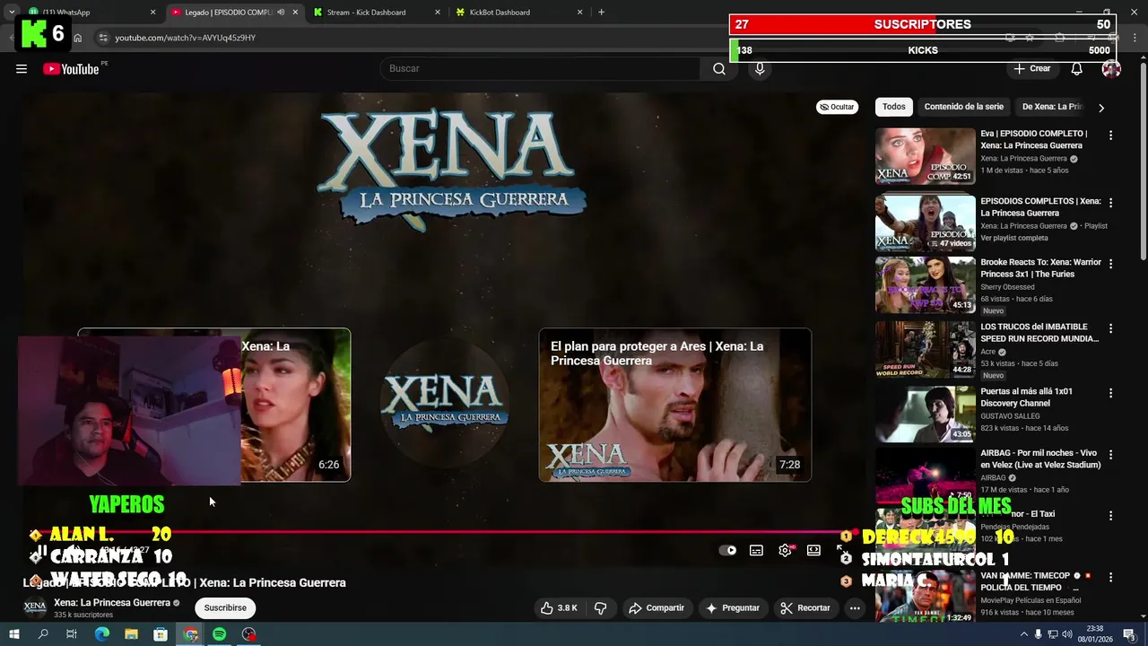This screenshot has height=646, width=1148.
Task: Close the KickBot Dashboard tab
Action: coord(580,13)
